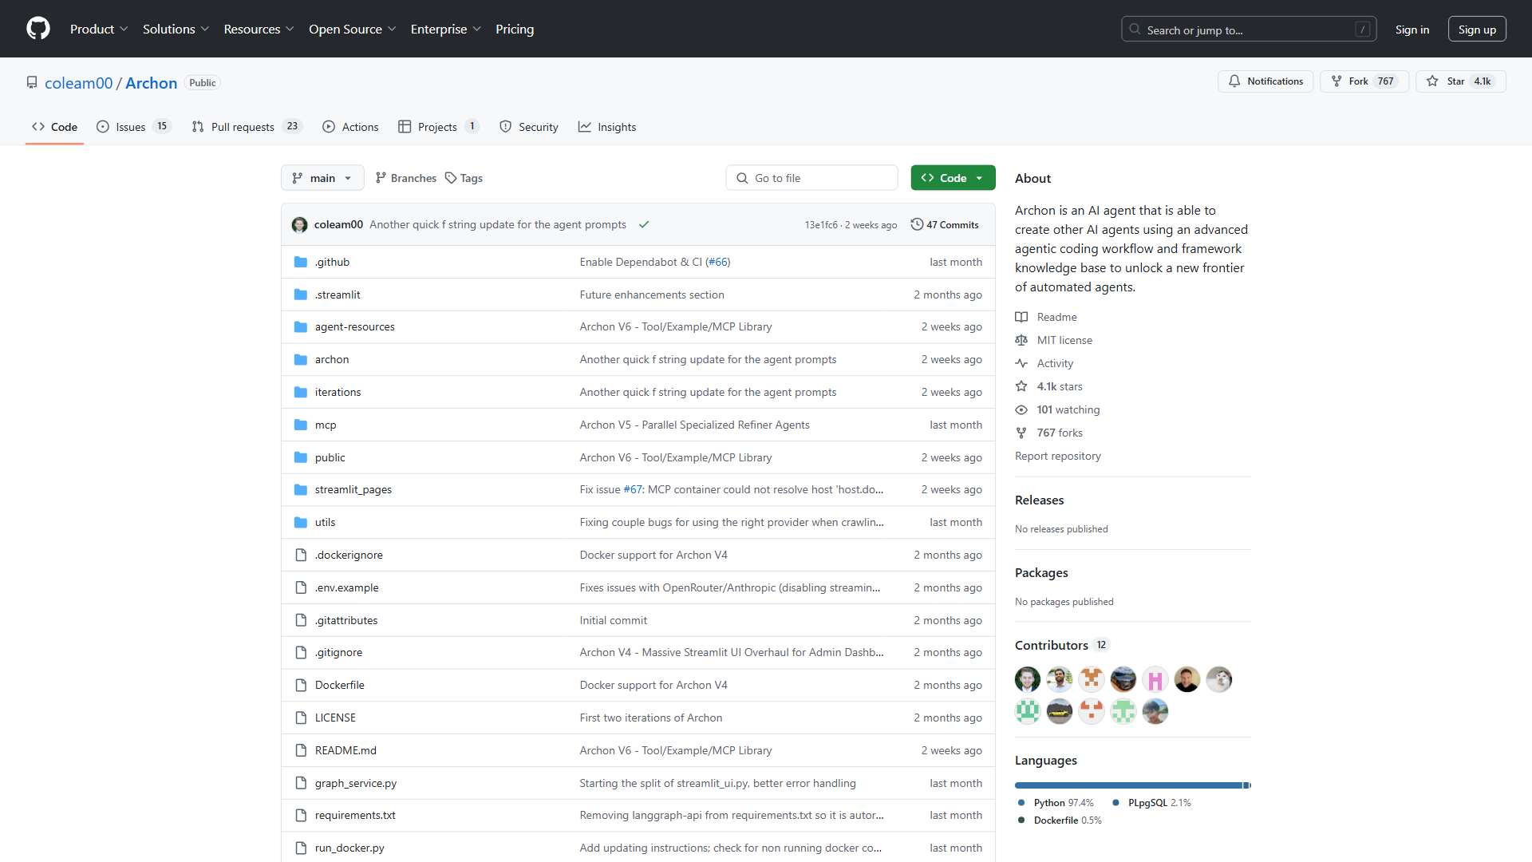The image size is (1532, 862).
Task: Open the 47 Commits history
Action: pyautogui.click(x=945, y=225)
